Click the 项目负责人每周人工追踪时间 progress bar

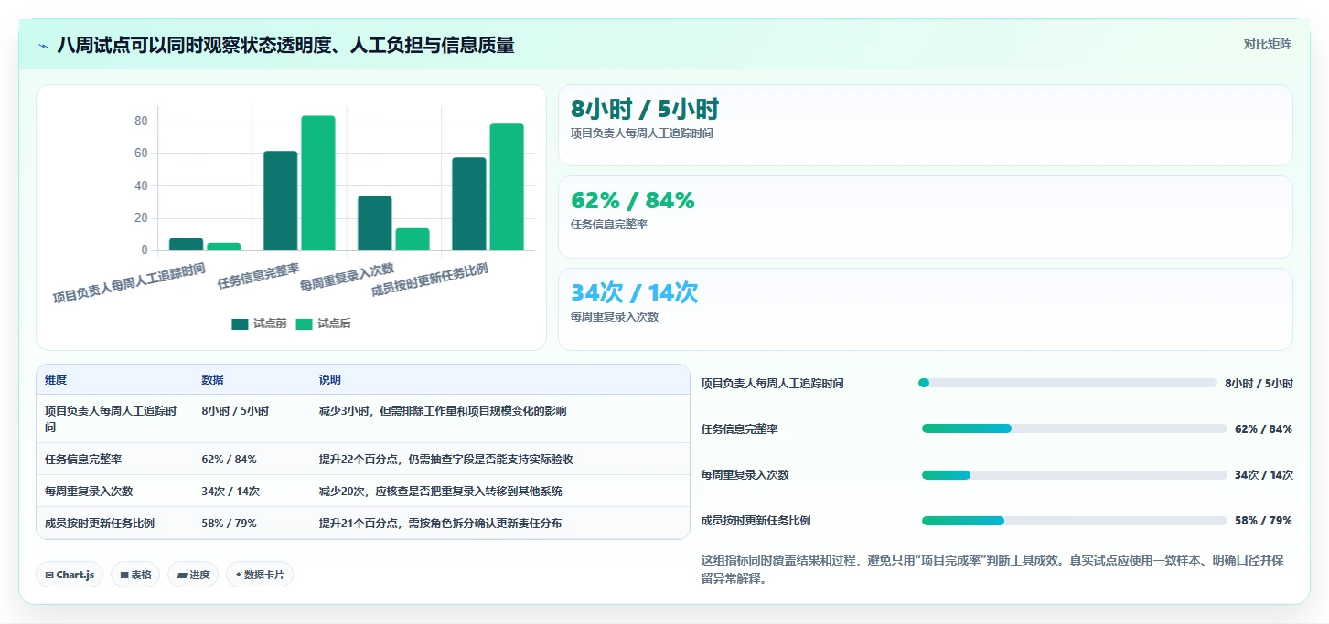coord(1067,384)
